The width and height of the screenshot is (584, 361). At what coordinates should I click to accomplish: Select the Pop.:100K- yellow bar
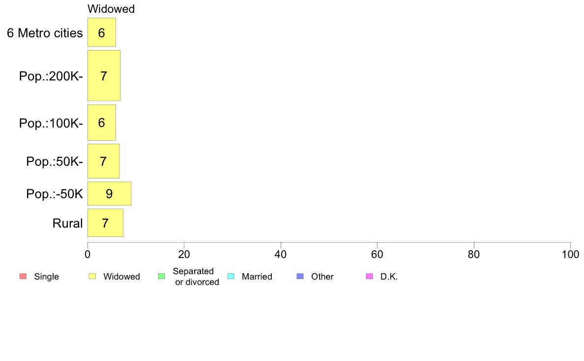(x=102, y=123)
